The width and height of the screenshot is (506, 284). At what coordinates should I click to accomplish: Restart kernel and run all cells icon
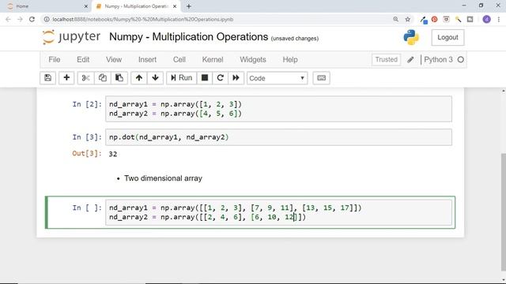coord(236,78)
